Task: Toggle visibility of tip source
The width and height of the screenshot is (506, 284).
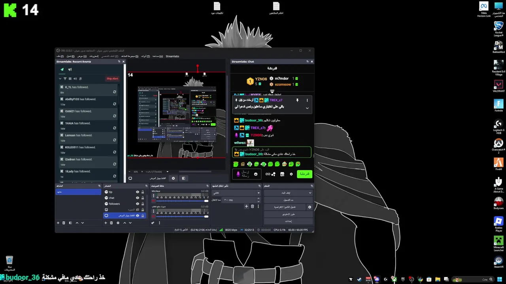Action: coord(138,192)
